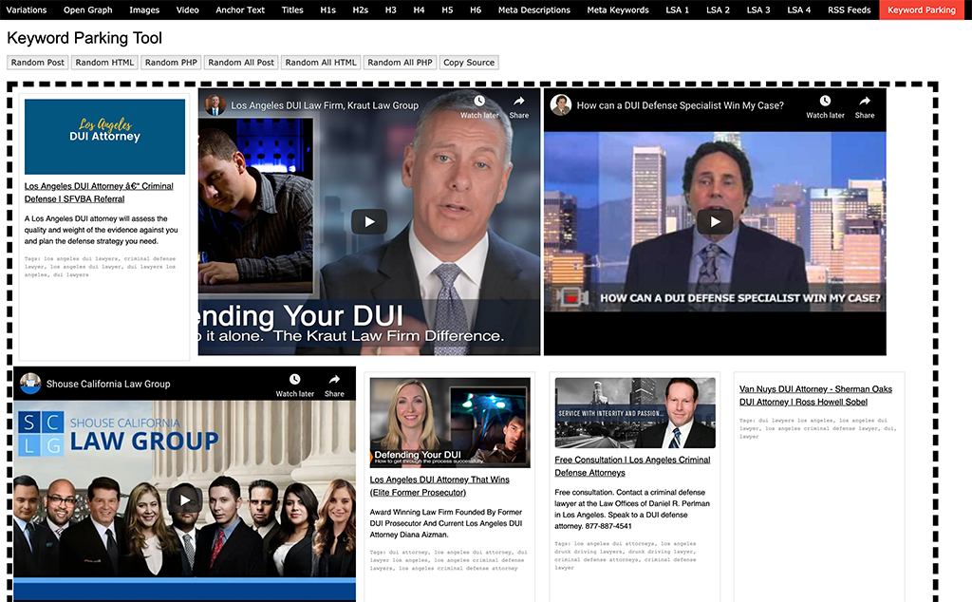Click the Random HTML button
Screen dimensions: 972x602
pos(104,63)
